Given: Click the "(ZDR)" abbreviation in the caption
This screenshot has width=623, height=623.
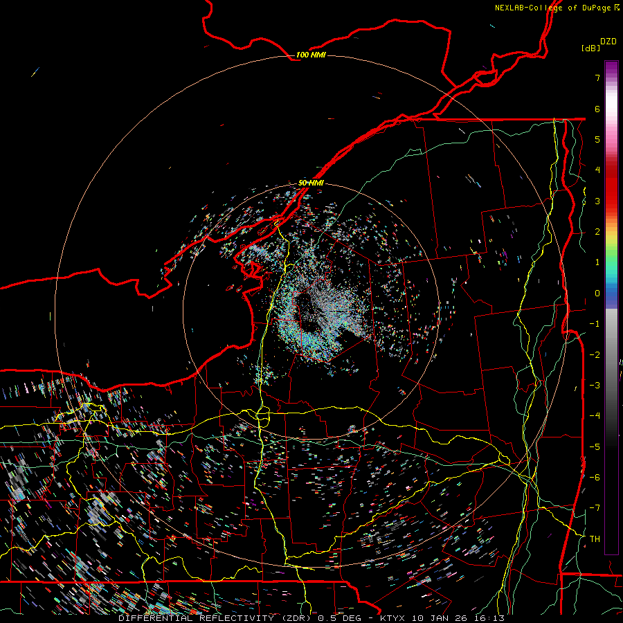Looking at the screenshot, I should pos(296,618).
